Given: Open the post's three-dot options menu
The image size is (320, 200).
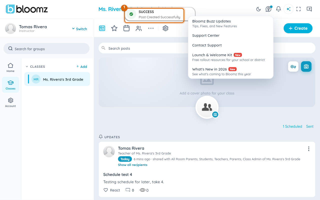Looking at the screenshot, I should [309, 149].
